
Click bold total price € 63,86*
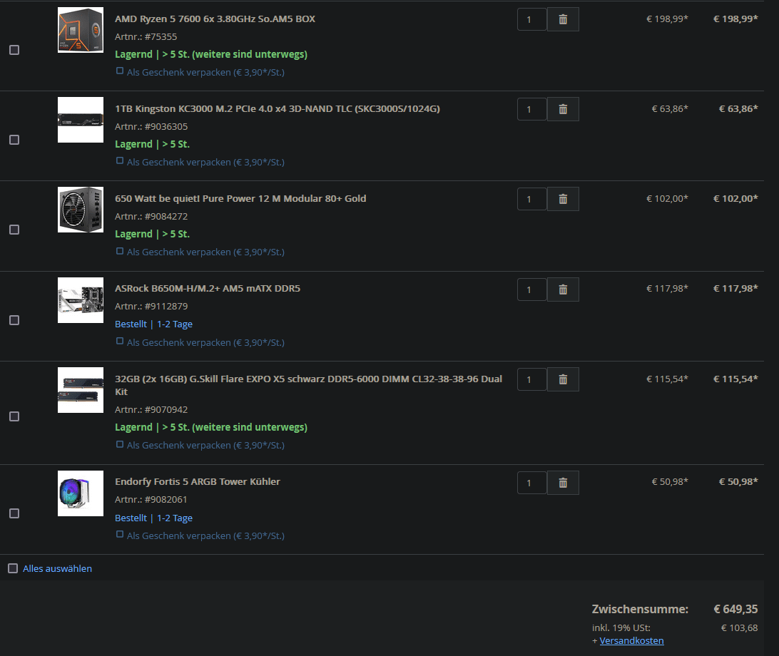pyautogui.click(x=738, y=109)
